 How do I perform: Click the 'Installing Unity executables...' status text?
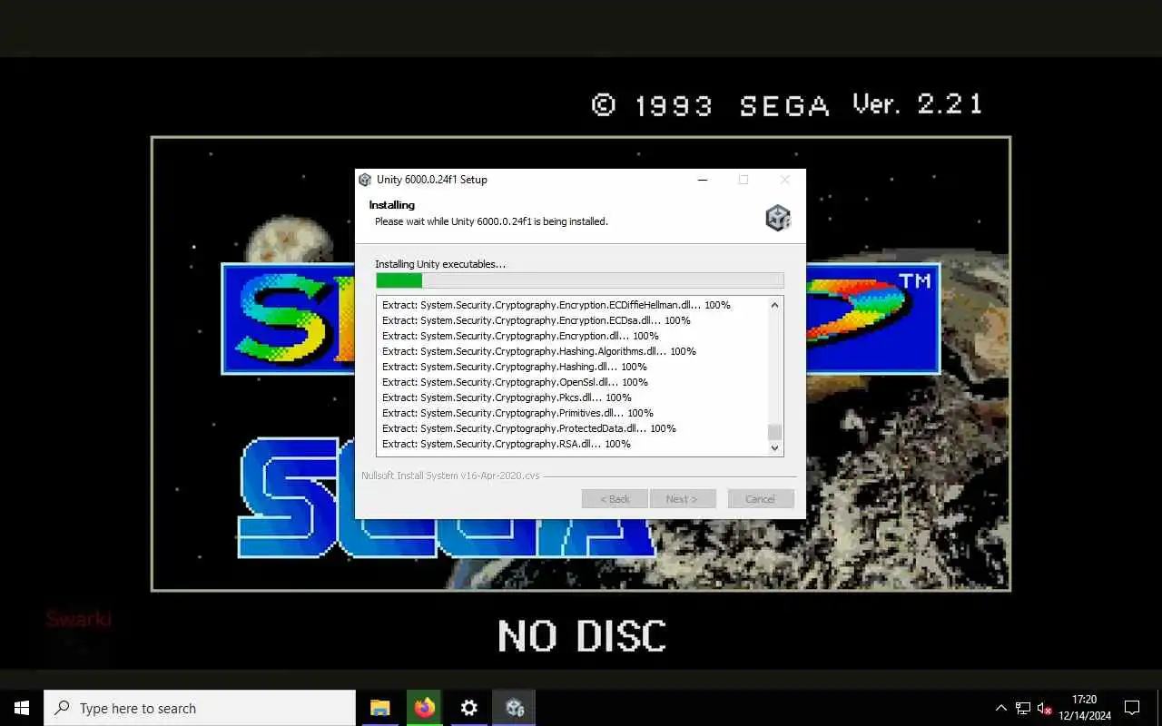(440, 264)
